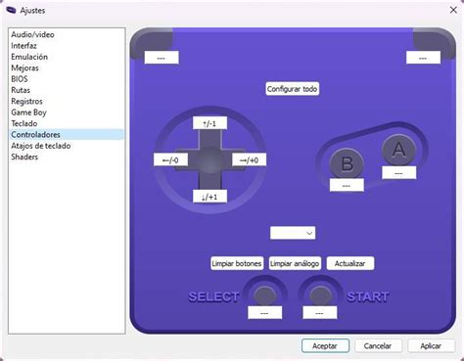Click the D-pad up binding field ↑/-1
The image size is (464, 361).
pos(209,123)
